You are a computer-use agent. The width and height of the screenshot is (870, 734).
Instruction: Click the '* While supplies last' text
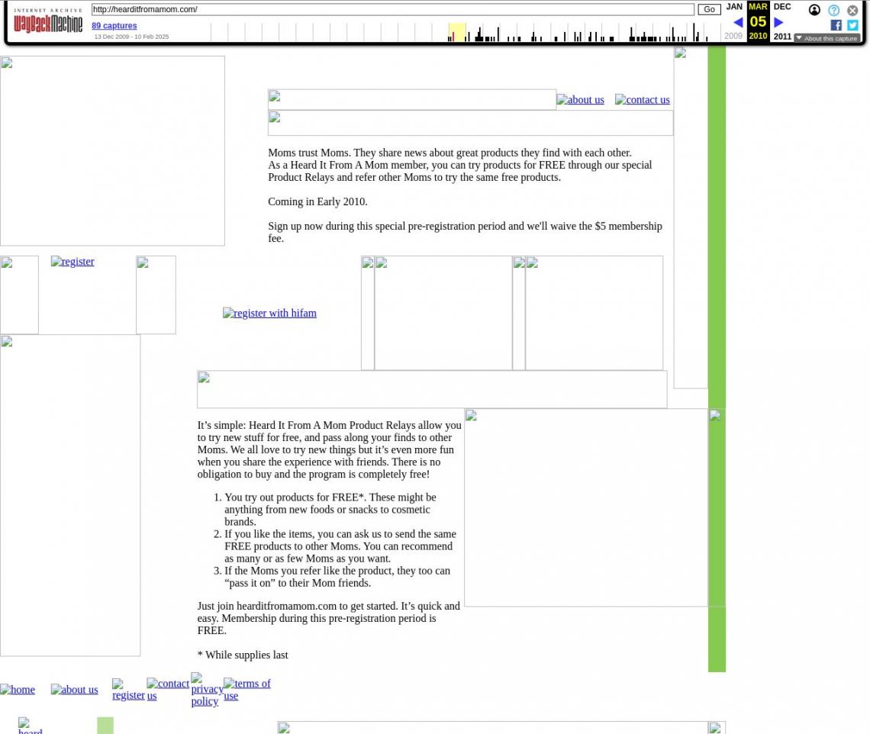[243, 655]
